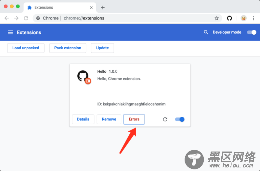Toggle Developer mode switch
Screen dimensions: 260x171
pos(252,32)
